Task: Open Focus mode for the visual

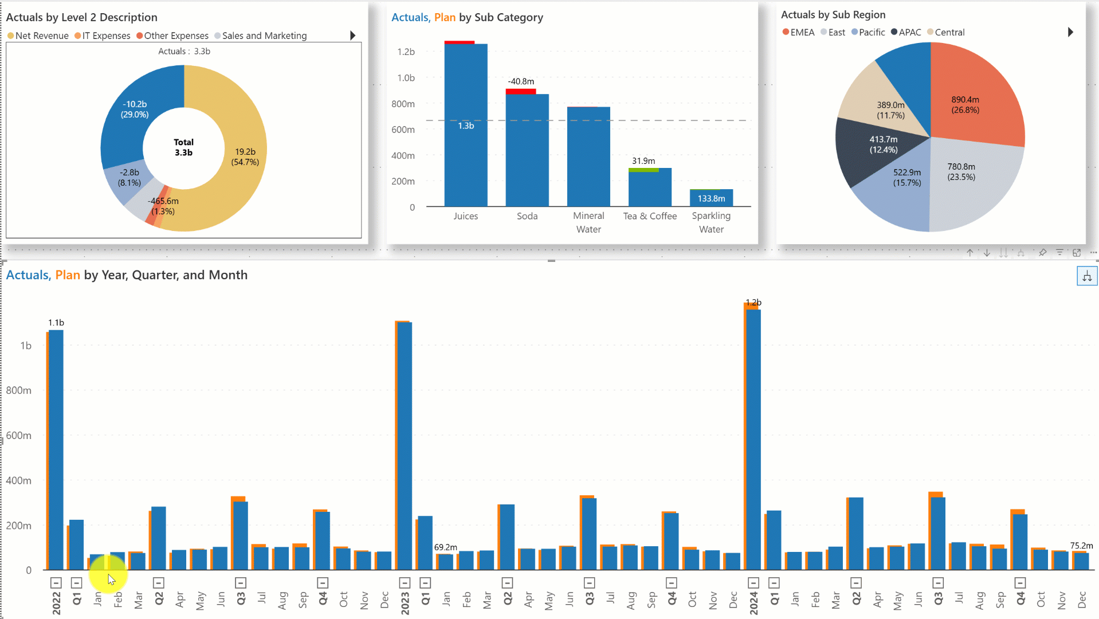Action: click(x=1077, y=253)
